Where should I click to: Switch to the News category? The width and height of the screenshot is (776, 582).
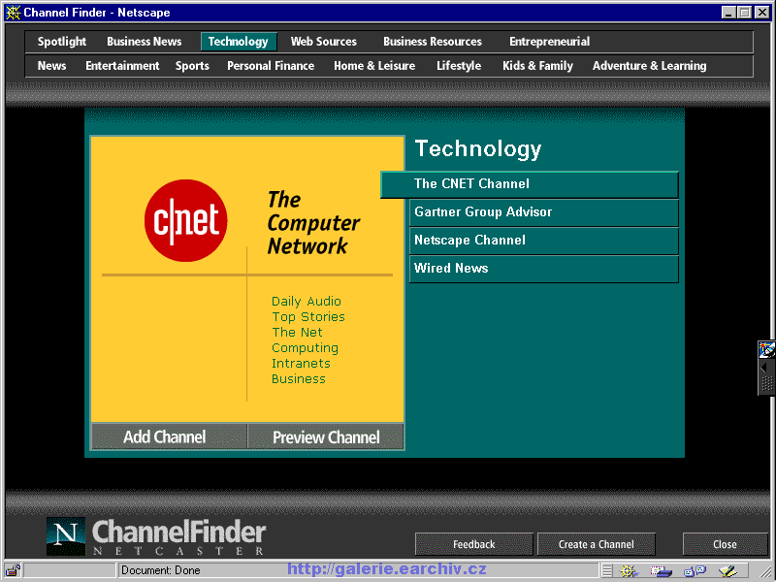pyautogui.click(x=52, y=66)
